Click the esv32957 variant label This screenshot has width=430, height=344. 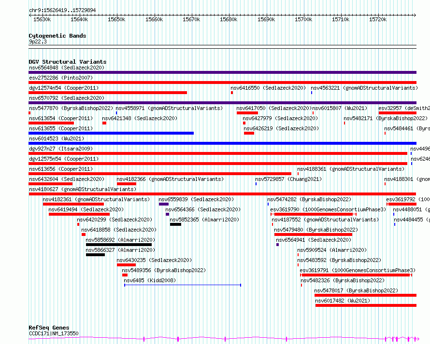404,108
